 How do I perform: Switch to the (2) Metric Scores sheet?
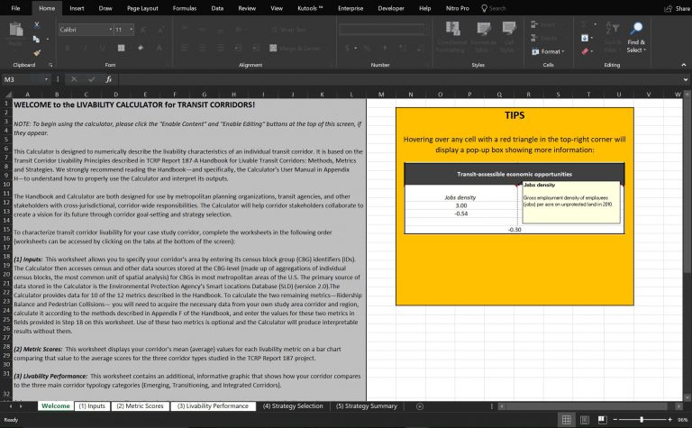[139, 406]
